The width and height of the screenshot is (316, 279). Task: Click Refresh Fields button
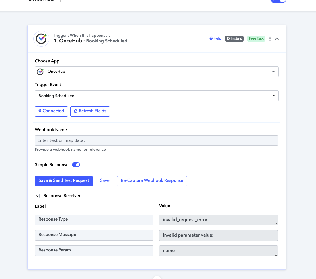click(90, 111)
